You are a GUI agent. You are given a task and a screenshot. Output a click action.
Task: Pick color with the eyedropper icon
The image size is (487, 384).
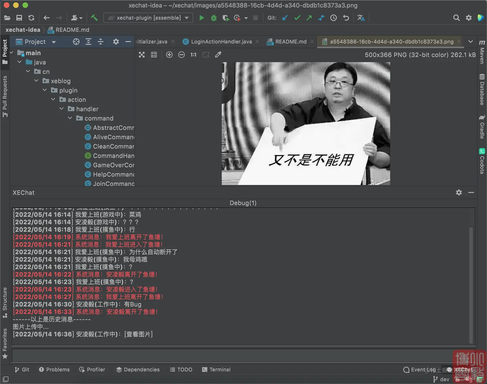218,55
